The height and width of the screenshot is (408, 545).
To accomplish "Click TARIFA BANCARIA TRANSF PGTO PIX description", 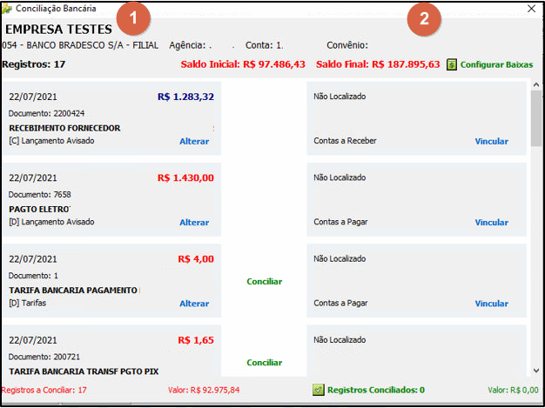I will (x=84, y=371).
